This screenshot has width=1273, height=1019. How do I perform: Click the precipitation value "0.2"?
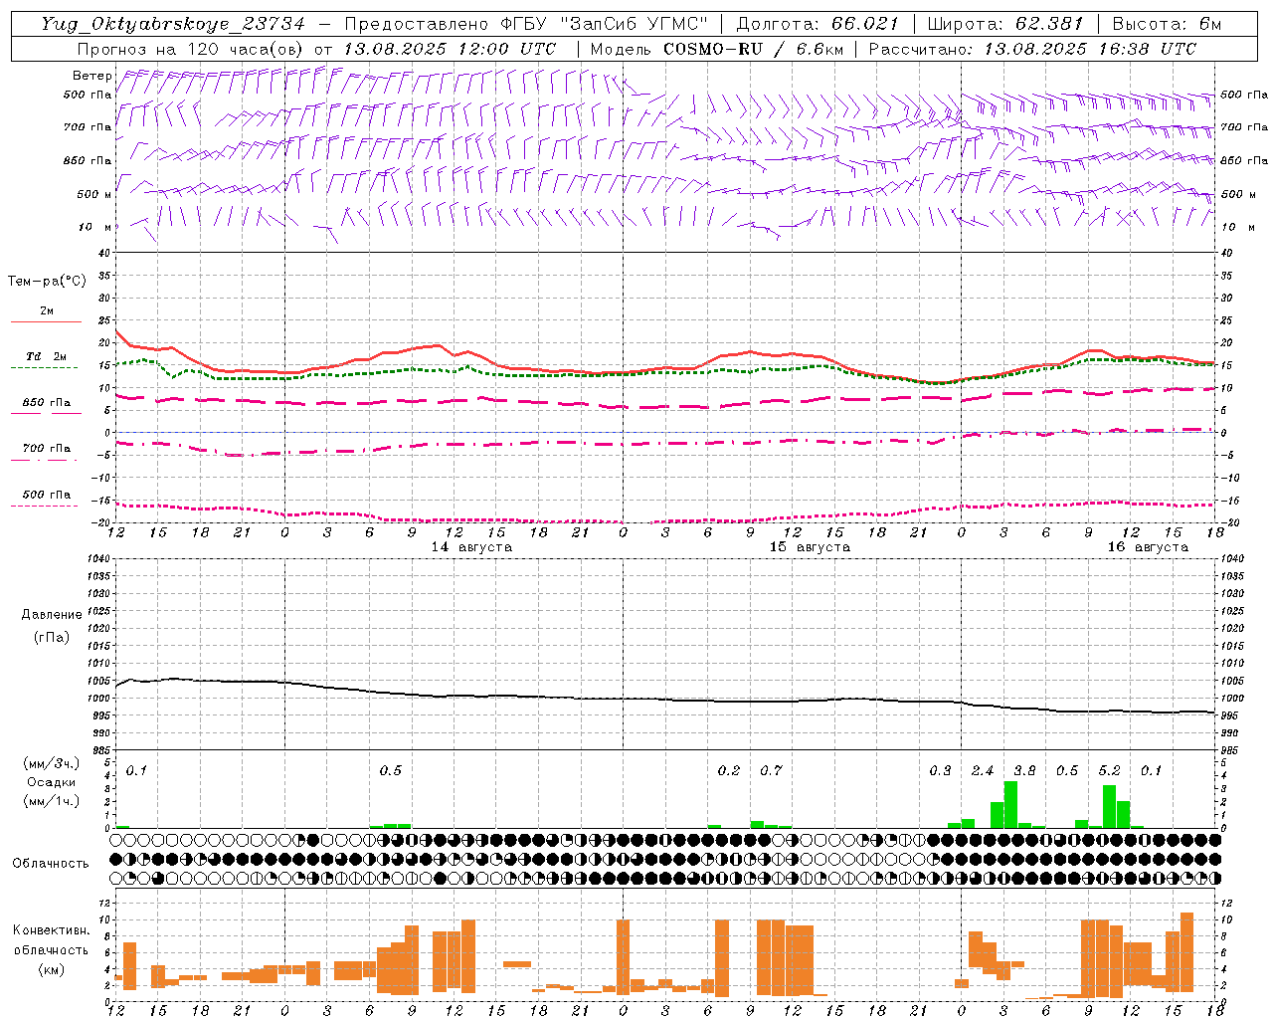point(729,770)
